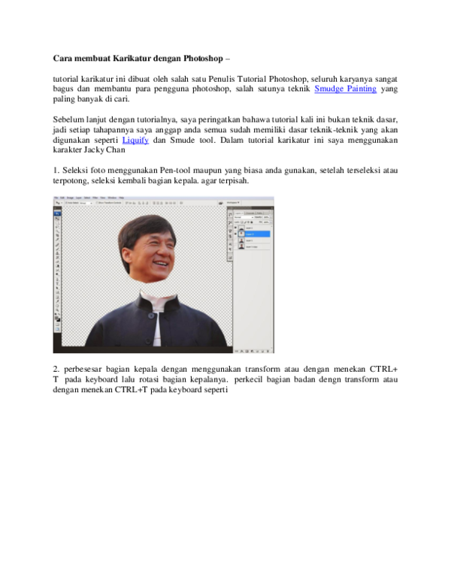Open the Fill slider arrow
The image size is (451, 583).
(271, 222)
